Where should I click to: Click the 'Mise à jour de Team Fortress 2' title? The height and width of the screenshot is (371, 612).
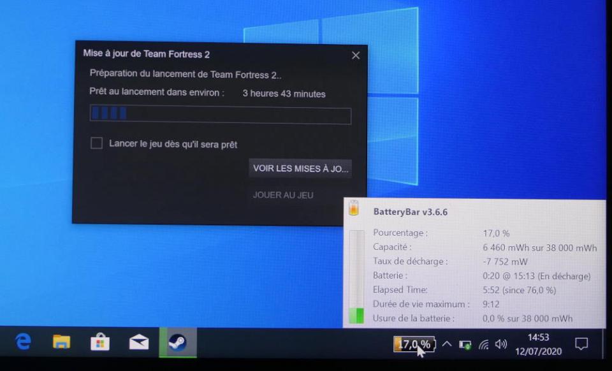[x=147, y=54]
